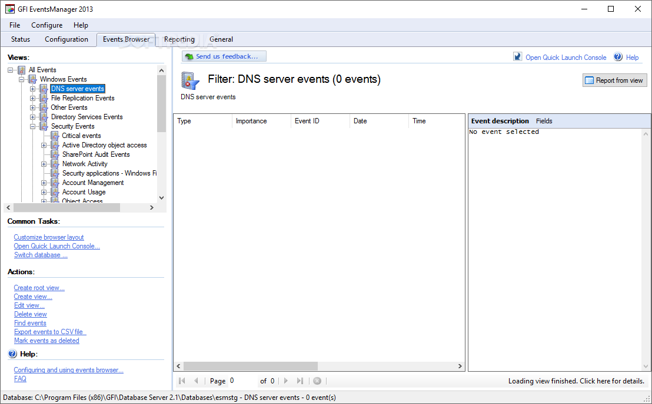Click the stop loading icon in pager
The width and height of the screenshot is (652, 404).
point(317,381)
